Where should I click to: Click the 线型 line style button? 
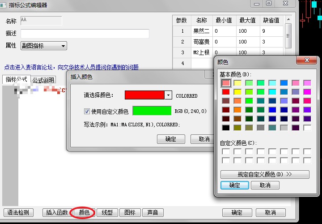[107, 212]
